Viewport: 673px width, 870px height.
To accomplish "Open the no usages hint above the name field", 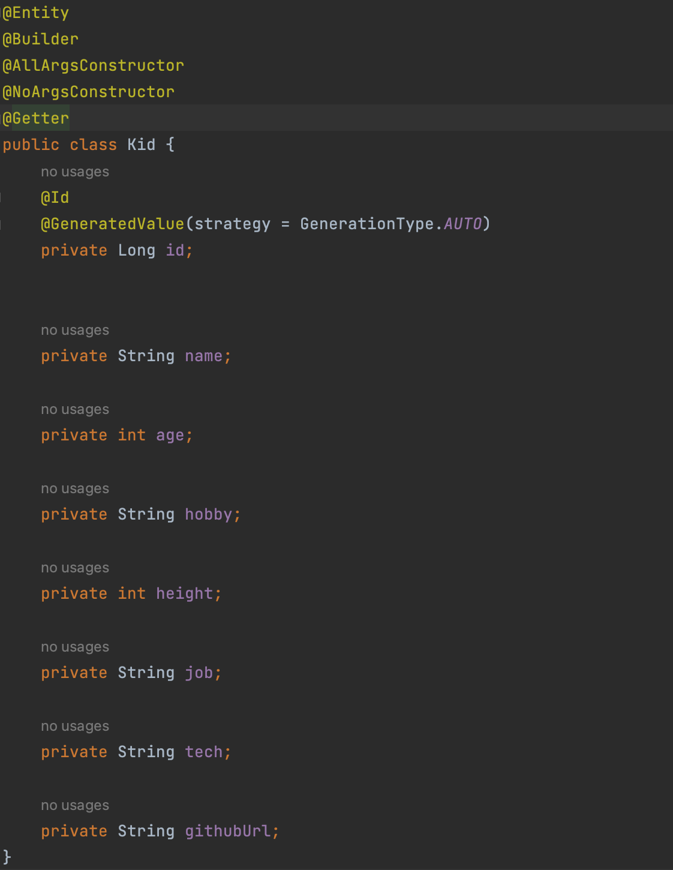I will tap(75, 330).
